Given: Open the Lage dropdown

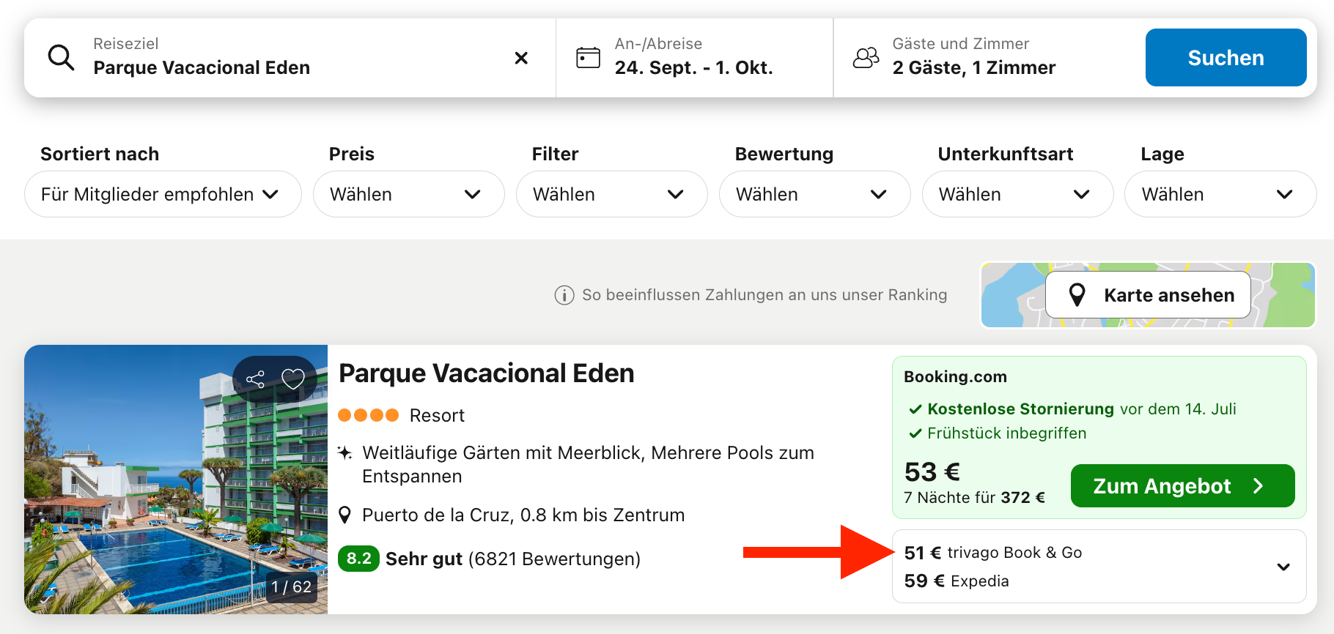Looking at the screenshot, I should 1220,194.
